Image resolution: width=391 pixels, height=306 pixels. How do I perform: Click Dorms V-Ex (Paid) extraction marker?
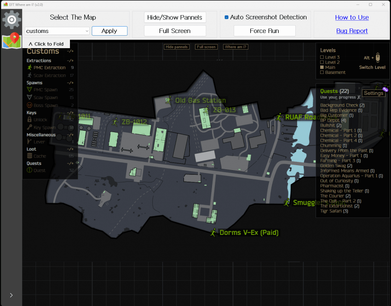(213, 232)
